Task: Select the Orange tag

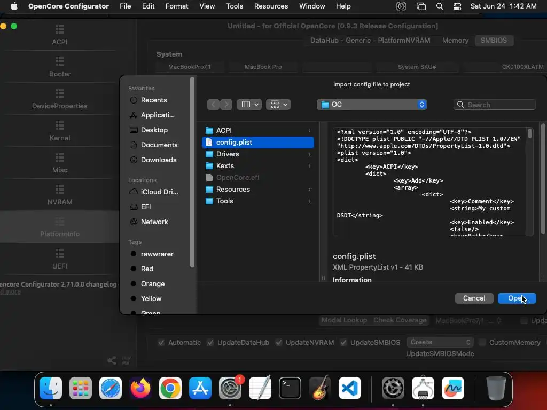Action: pyautogui.click(x=152, y=284)
